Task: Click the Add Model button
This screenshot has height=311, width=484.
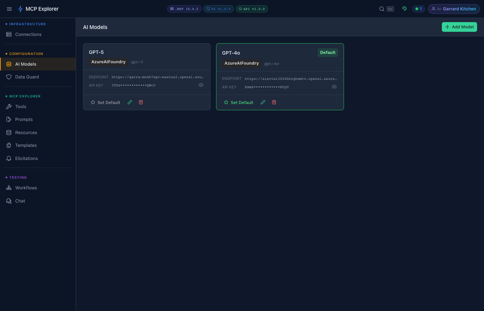Action: pyautogui.click(x=459, y=27)
